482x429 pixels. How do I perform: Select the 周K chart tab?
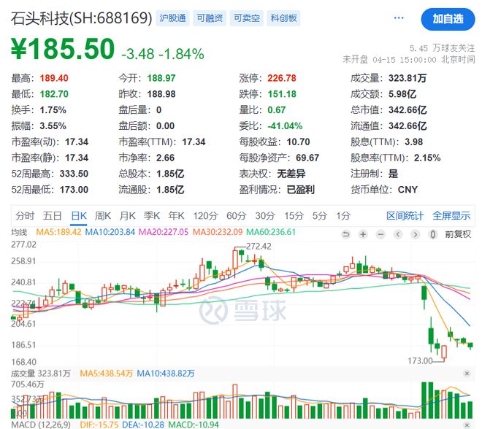click(x=103, y=215)
